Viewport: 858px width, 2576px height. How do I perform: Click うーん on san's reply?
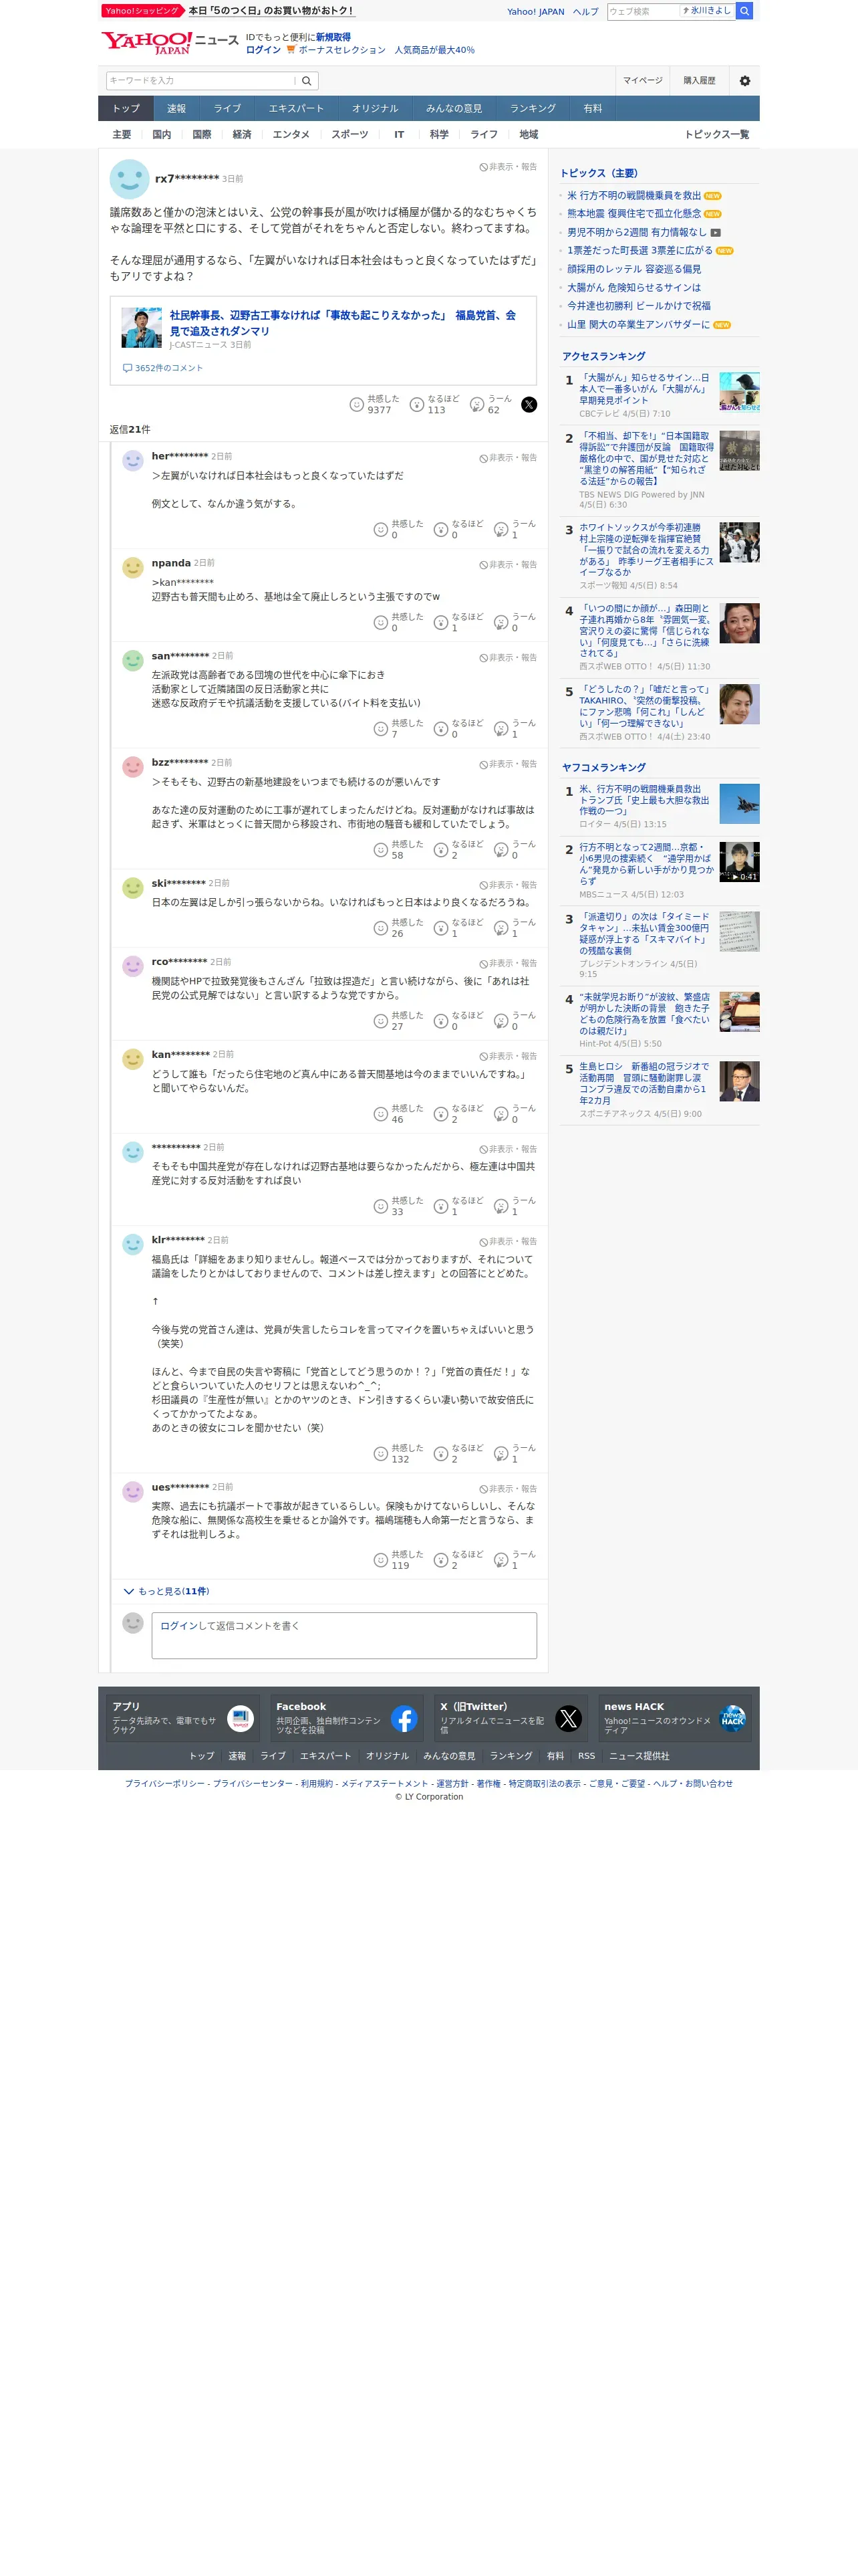(515, 728)
